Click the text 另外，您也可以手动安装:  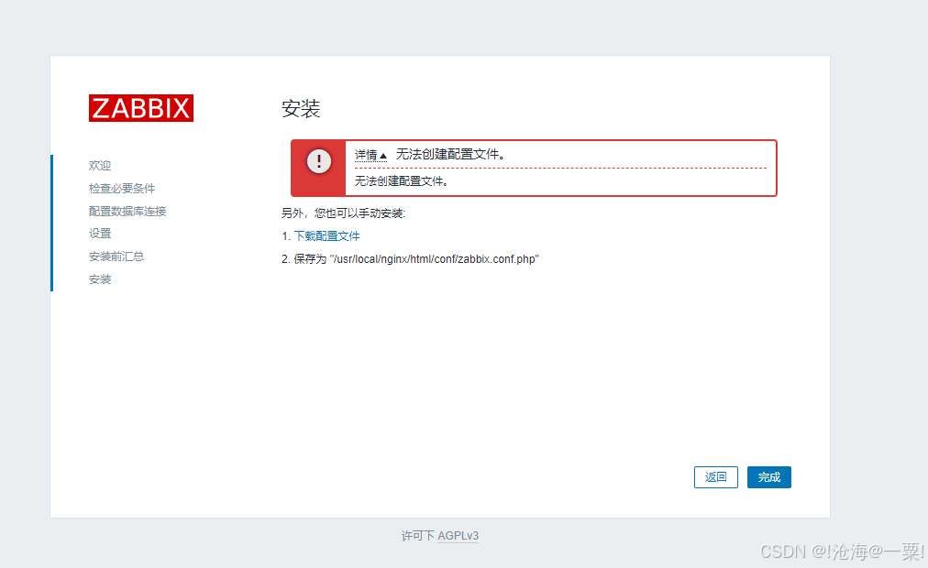click(343, 213)
